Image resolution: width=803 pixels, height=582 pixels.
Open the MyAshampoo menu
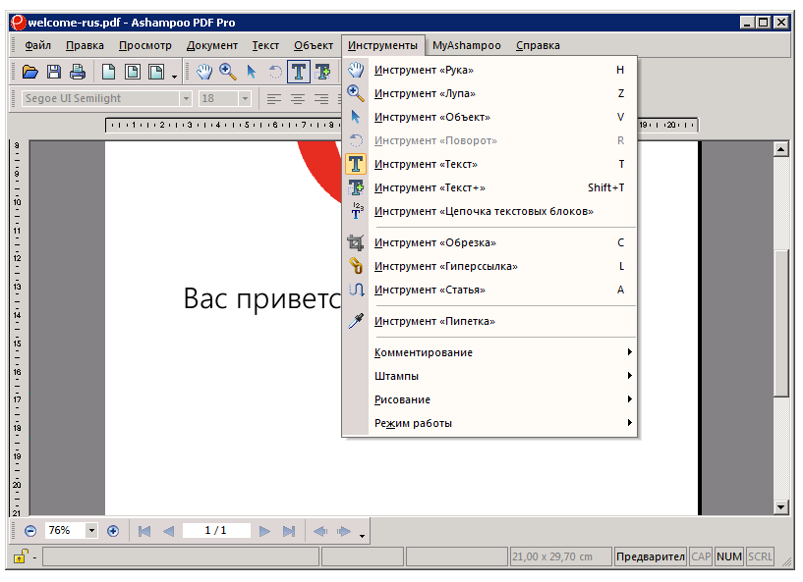467,45
